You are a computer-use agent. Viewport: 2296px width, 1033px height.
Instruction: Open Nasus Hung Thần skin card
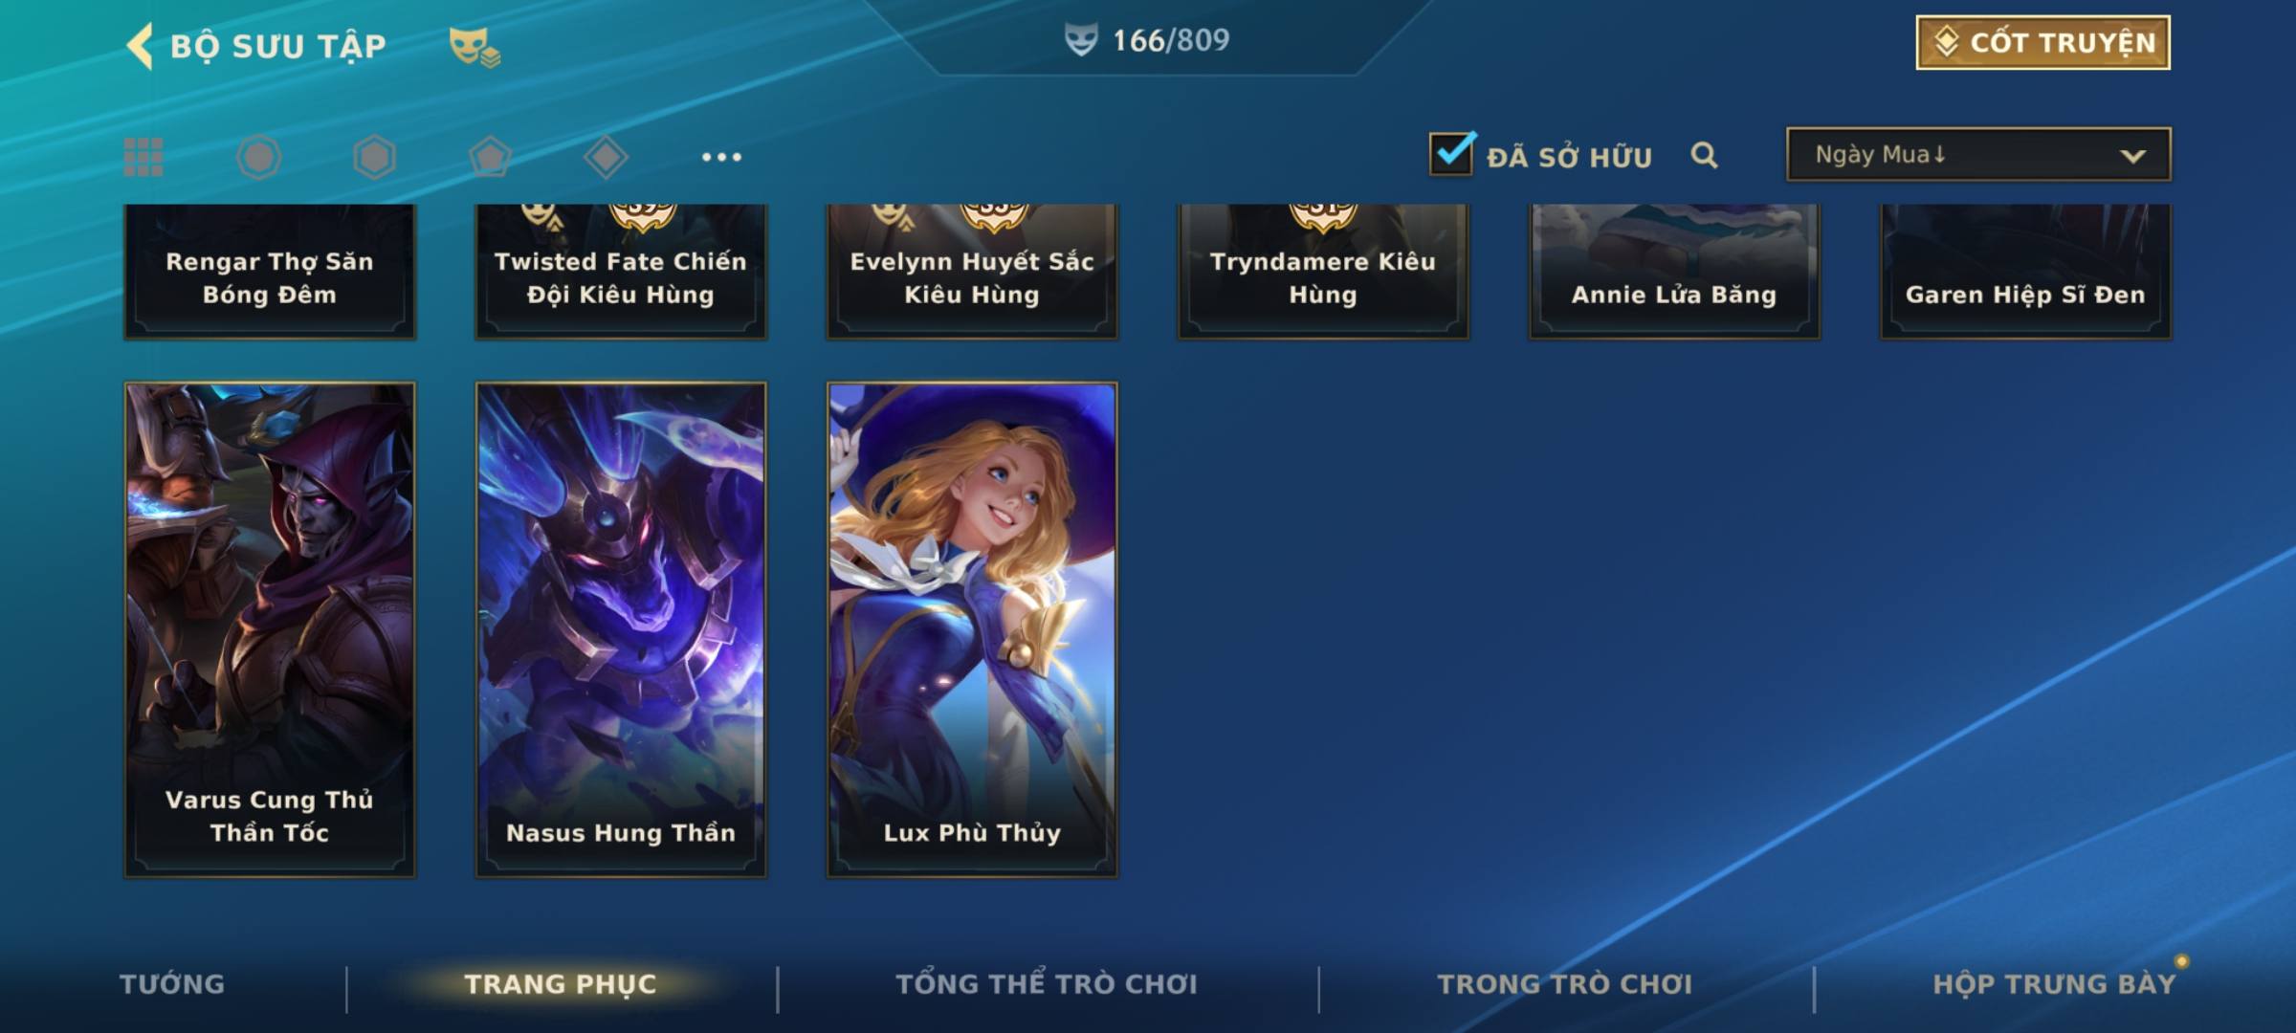(621, 629)
